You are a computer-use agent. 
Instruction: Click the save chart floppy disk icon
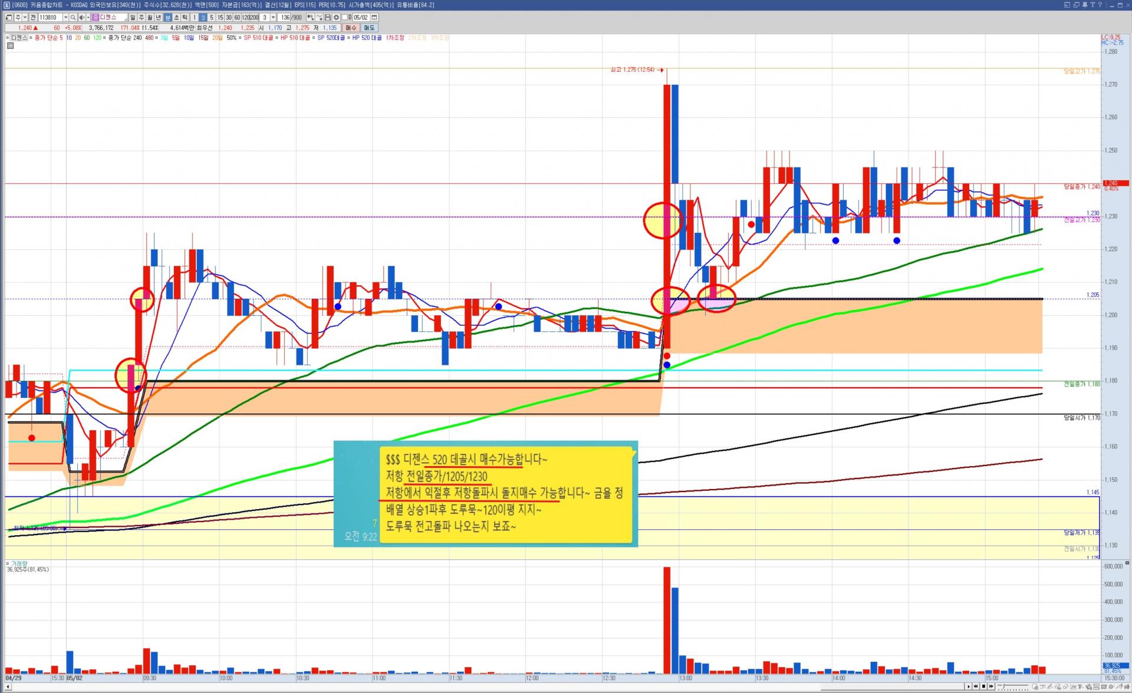pos(327,18)
